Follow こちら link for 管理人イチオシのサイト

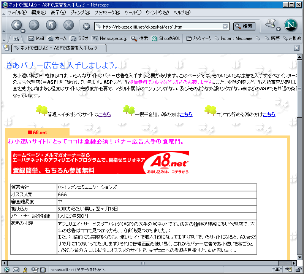(104, 115)
